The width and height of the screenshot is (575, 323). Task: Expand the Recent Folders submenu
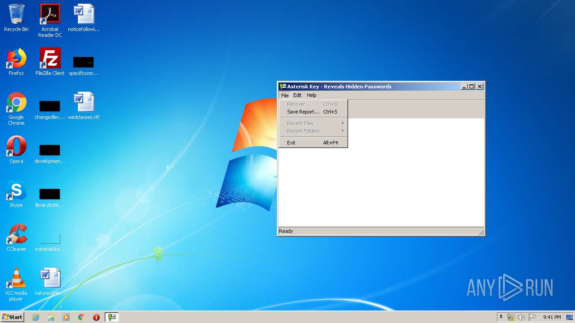click(313, 131)
